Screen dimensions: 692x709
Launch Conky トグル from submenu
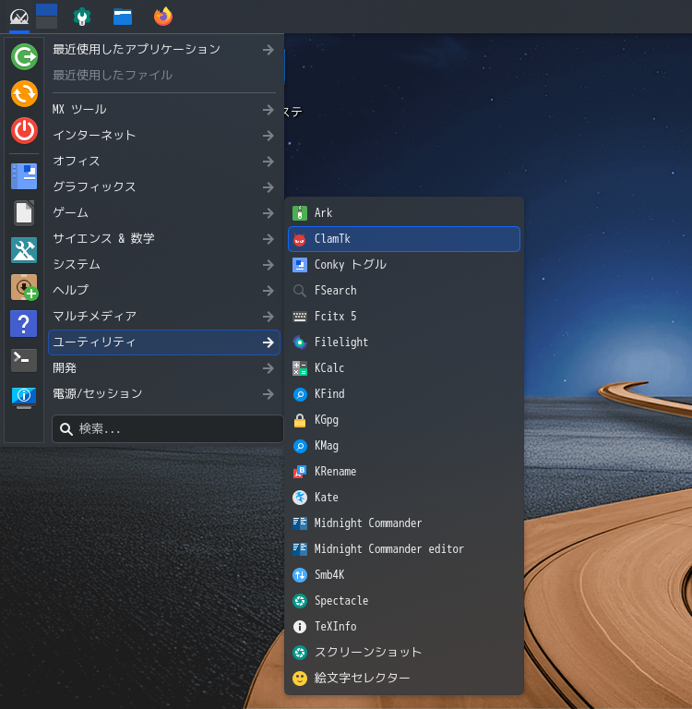coord(403,265)
